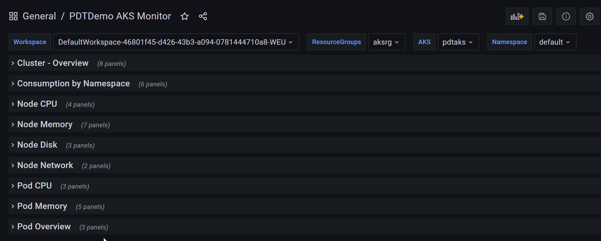This screenshot has width=601, height=241.
Task: Click the panel count beside Node Disk
Action: pyautogui.click(x=80, y=146)
